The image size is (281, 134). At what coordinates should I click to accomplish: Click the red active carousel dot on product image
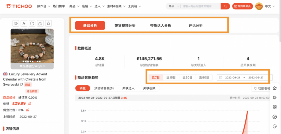(x=35, y=61)
